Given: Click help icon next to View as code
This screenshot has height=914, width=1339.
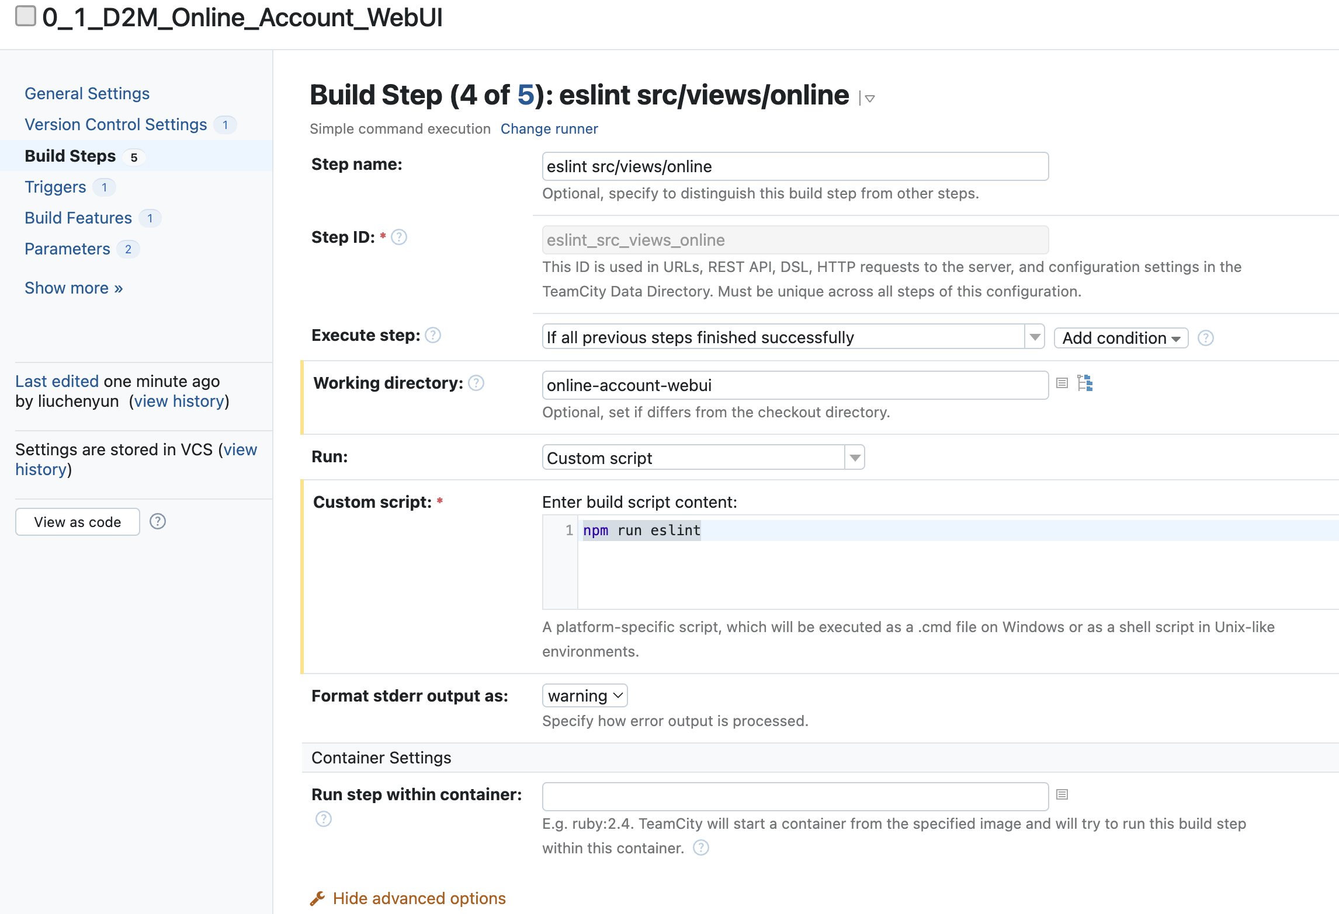Looking at the screenshot, I should point(158,521).
